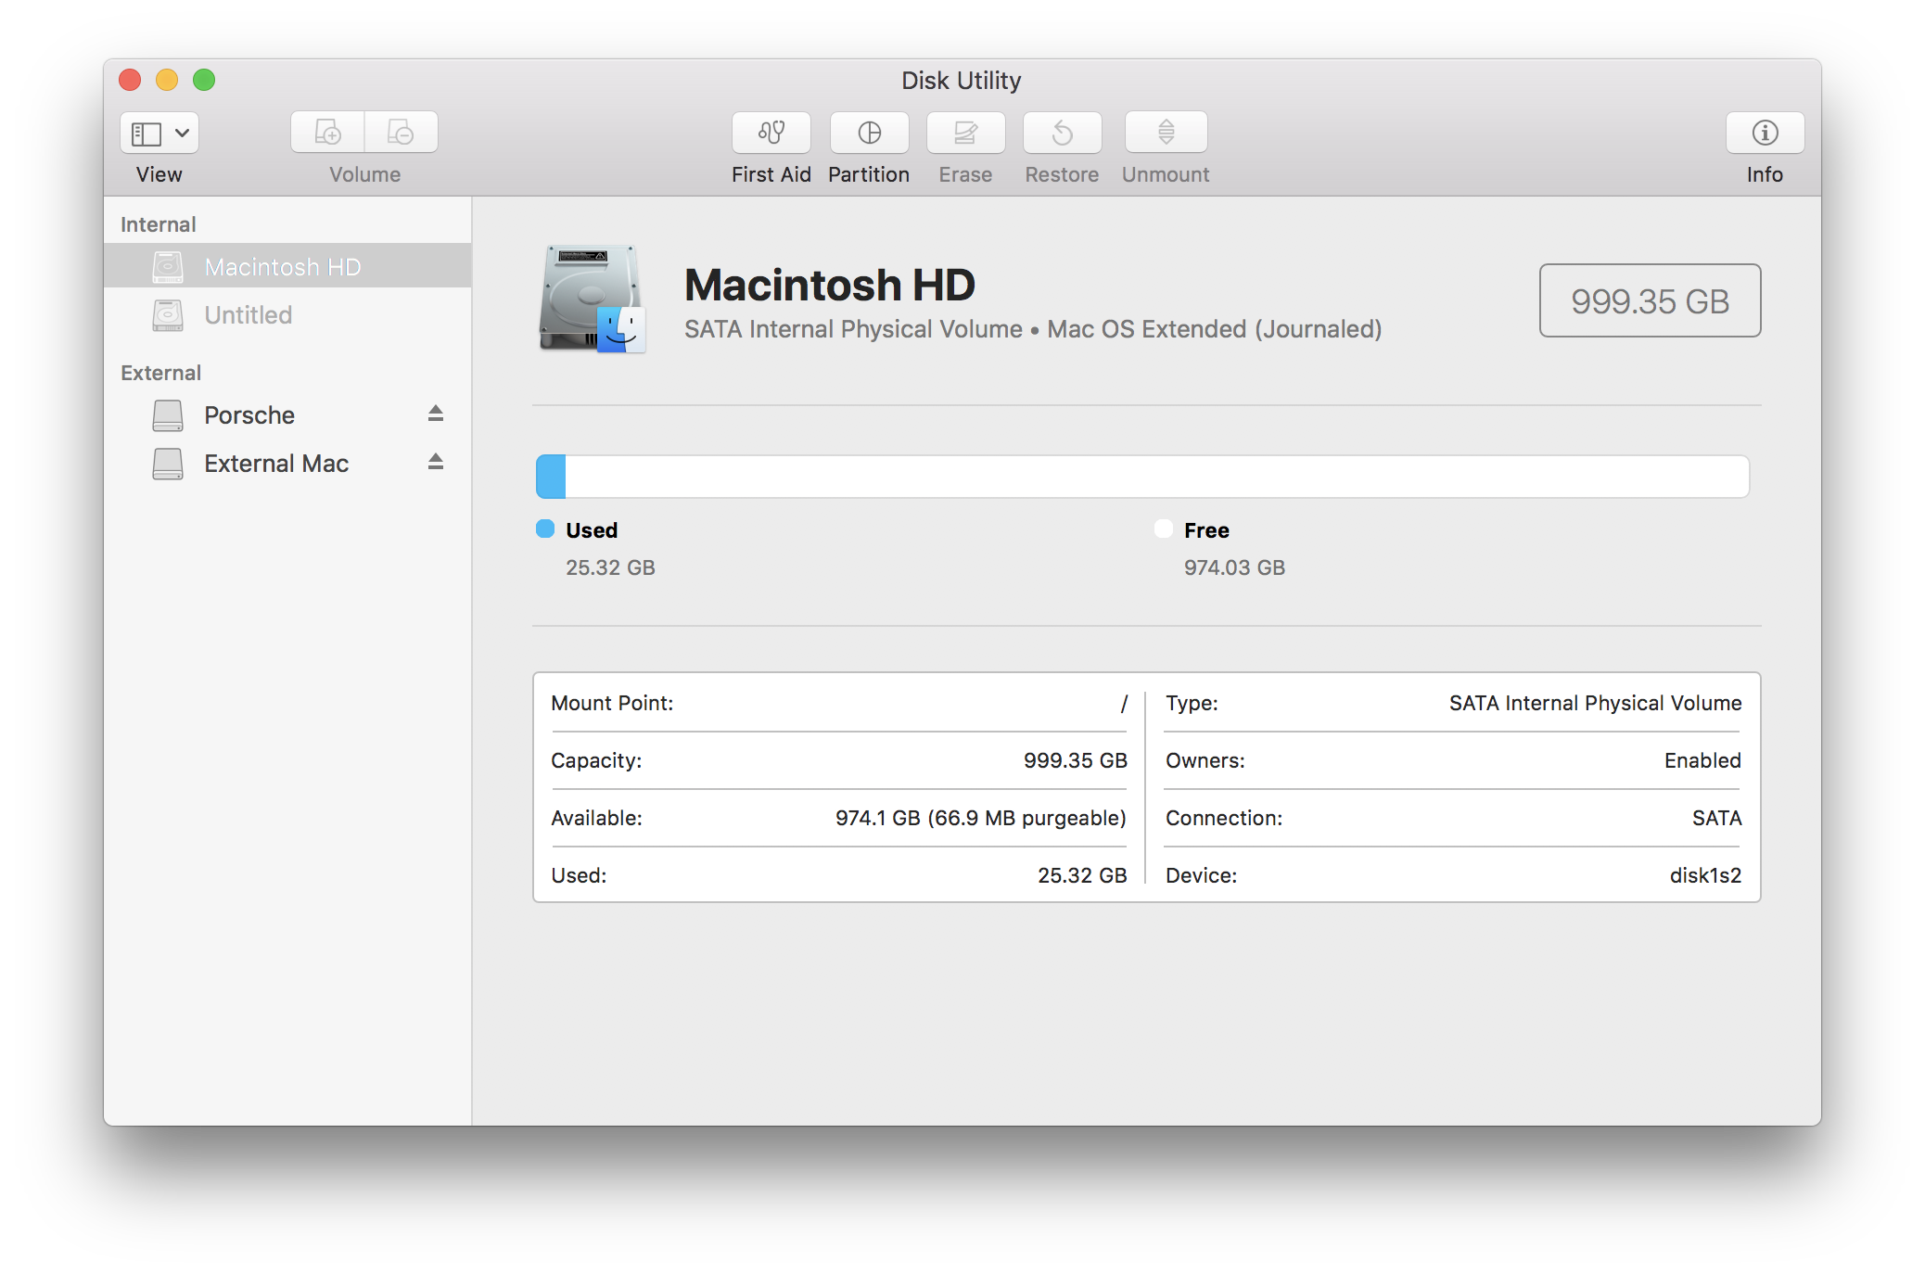1925x1274 pixels.
Task: Minimize the Disk Utility window
Action: pos(167,80)
